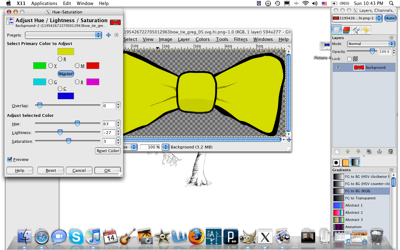Viewport: 400px width, 250px height.
Task: Duplicate the layer icon
Action: [x=369, y=152]
